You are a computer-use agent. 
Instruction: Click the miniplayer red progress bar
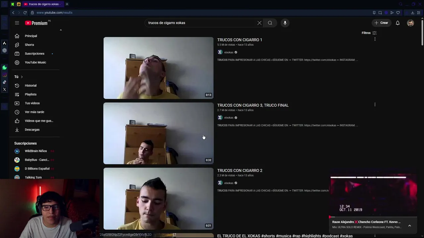pyautogui.click(x=373, y=217)
